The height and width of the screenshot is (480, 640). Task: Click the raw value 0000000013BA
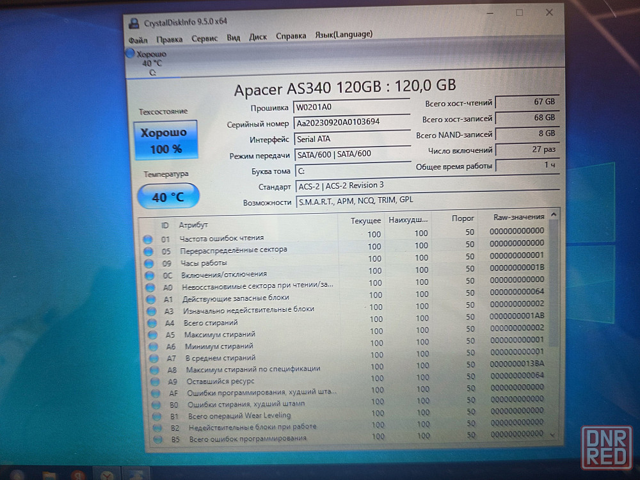click(x=517, y=364)
